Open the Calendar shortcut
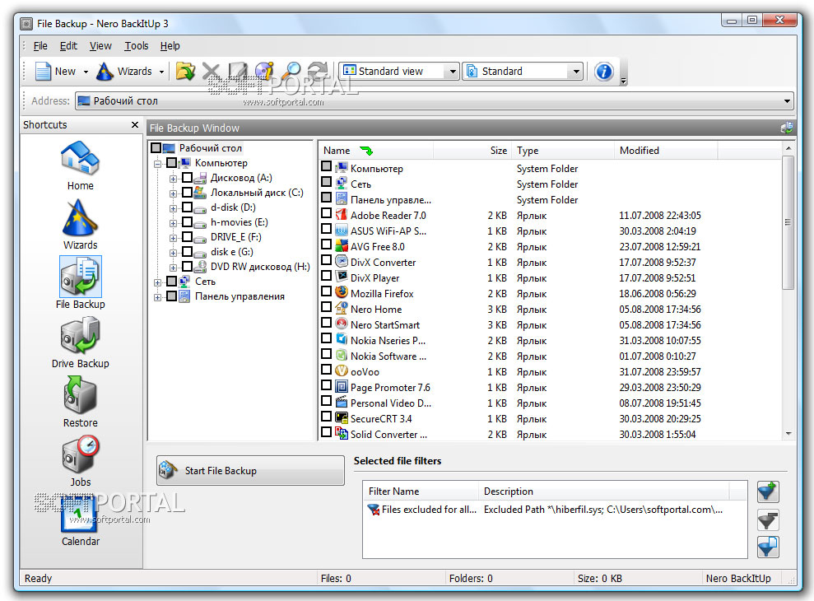Viewport: 814px width, 601px height. [x=80, y=520]
